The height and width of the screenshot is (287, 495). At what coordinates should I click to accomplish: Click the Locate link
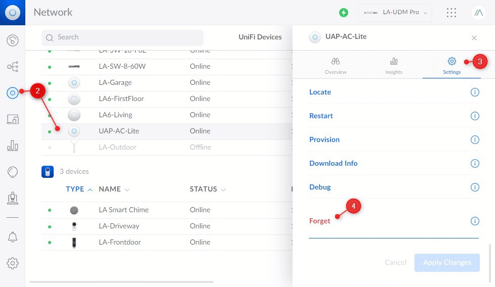320,92
